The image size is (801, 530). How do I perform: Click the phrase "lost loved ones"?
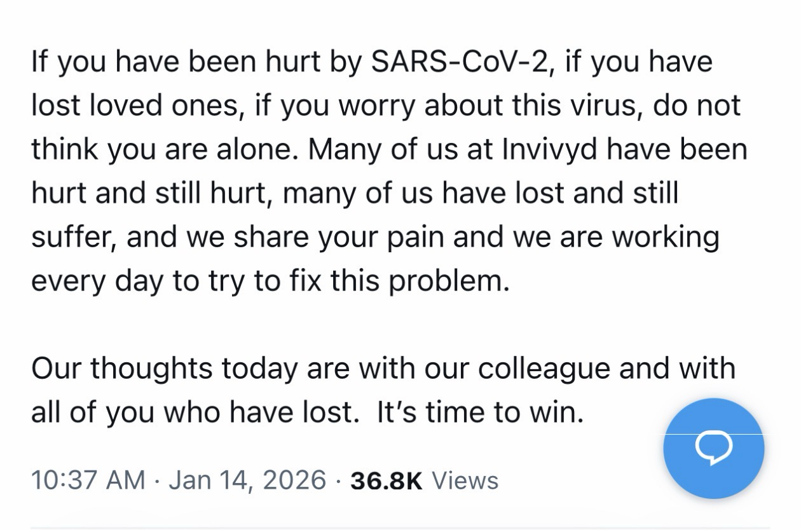coord(137,106)
